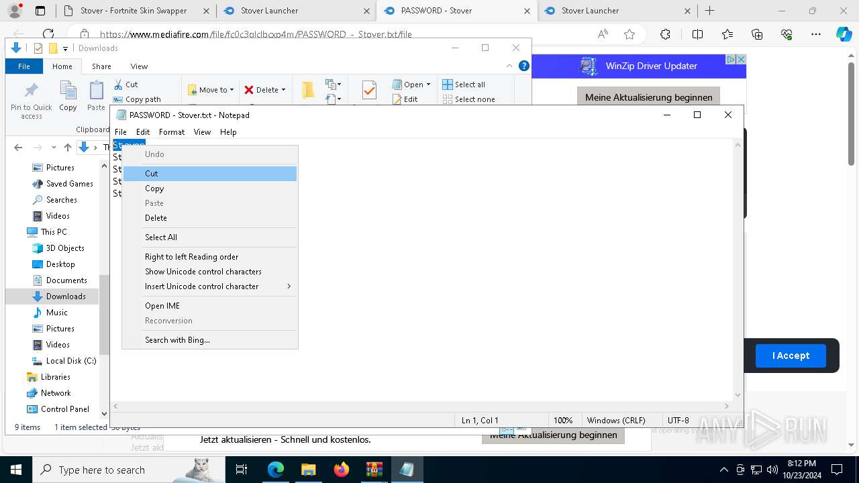Image resolution: width=859 pixels, height=483 pixels.
Task: Choose Cut in the Notepad context menu
Action: 210,174
